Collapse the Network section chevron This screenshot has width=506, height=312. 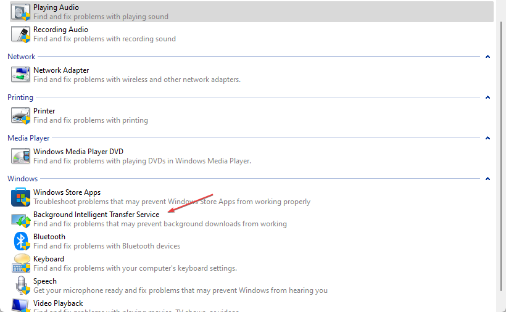click(487, 57)
